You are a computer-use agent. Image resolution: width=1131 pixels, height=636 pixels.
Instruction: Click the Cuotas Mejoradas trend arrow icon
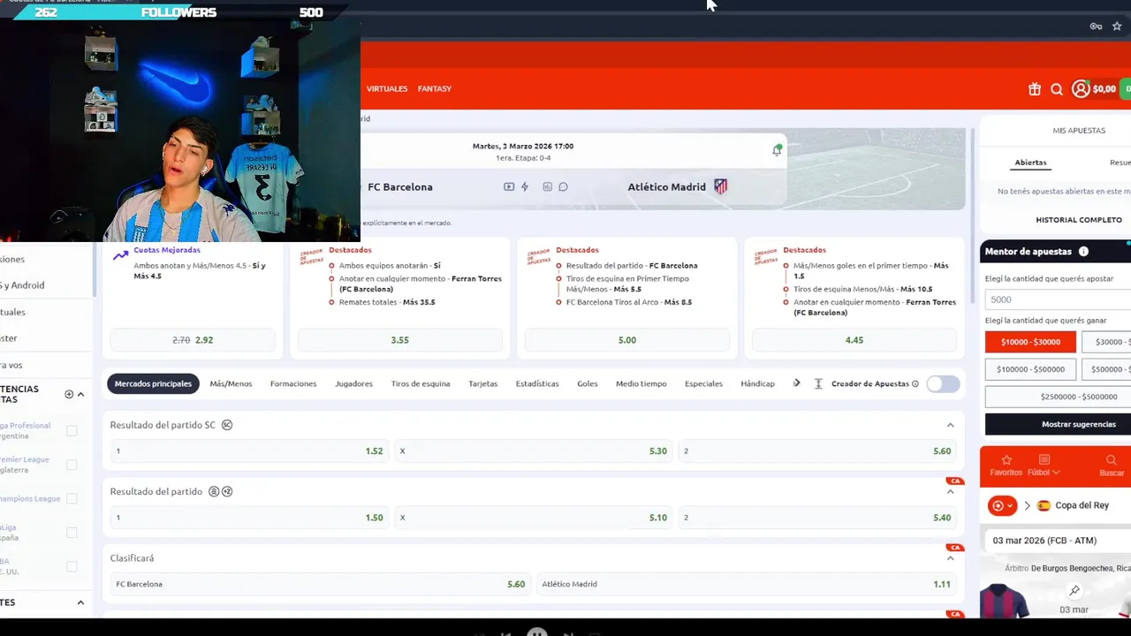(121, 256)
